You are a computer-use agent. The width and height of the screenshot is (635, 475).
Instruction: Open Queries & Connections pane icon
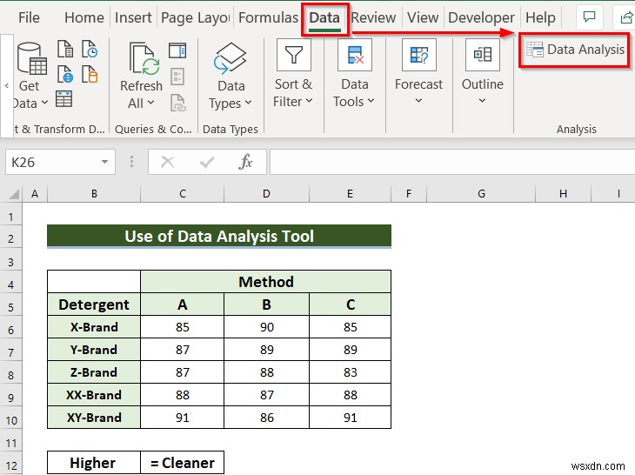177,50
